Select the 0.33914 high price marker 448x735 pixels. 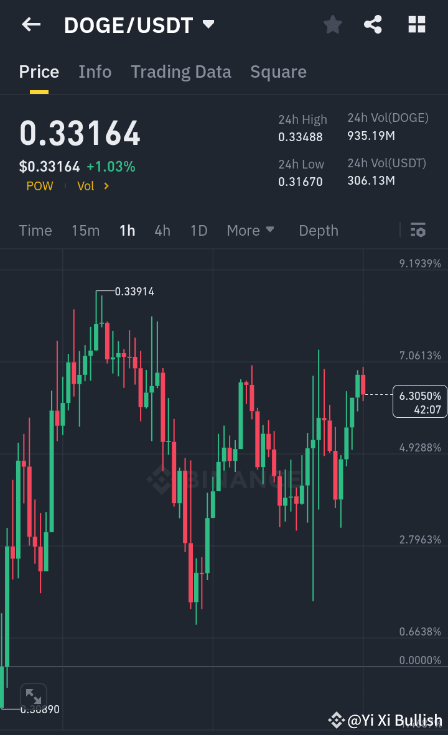(x=134, y=292)
